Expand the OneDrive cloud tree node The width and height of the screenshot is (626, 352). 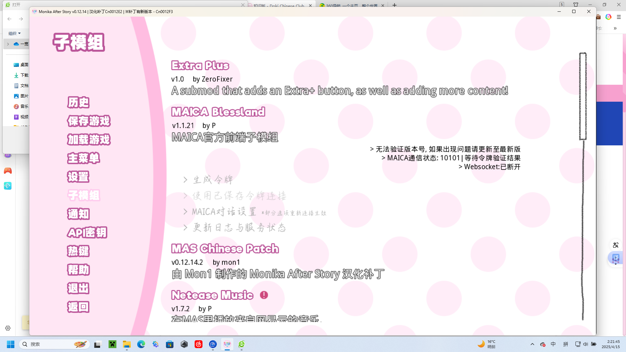click(x=8, y=44)
